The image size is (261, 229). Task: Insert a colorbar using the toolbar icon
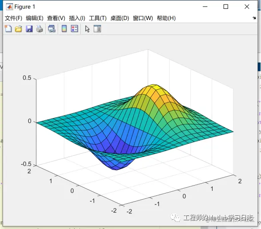click(64, 28)
